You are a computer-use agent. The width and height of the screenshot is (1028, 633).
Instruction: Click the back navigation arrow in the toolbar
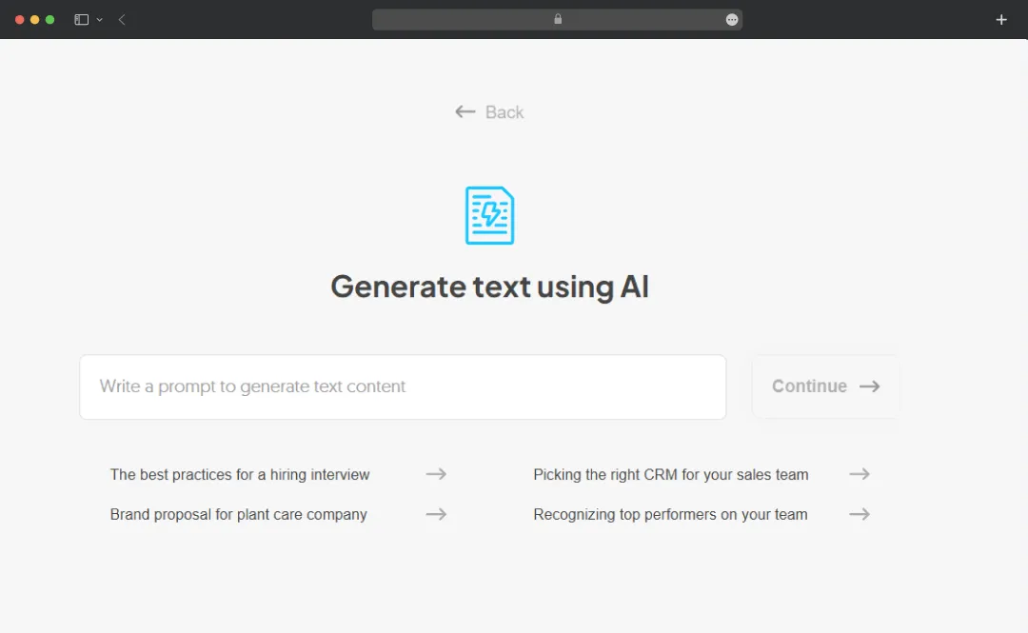click(x=121, y=19)
